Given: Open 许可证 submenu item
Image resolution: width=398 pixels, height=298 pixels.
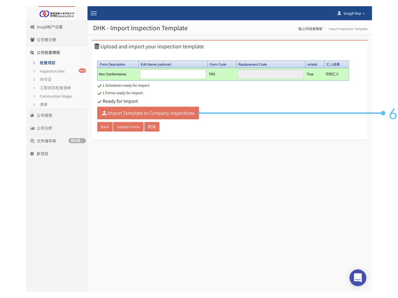Looking at the screenshot, I should (x=45, y=80).
